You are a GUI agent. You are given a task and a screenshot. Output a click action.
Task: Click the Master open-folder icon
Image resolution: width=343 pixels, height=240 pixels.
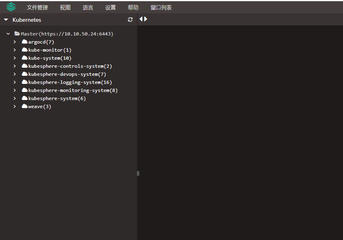[x=17, y=33]
